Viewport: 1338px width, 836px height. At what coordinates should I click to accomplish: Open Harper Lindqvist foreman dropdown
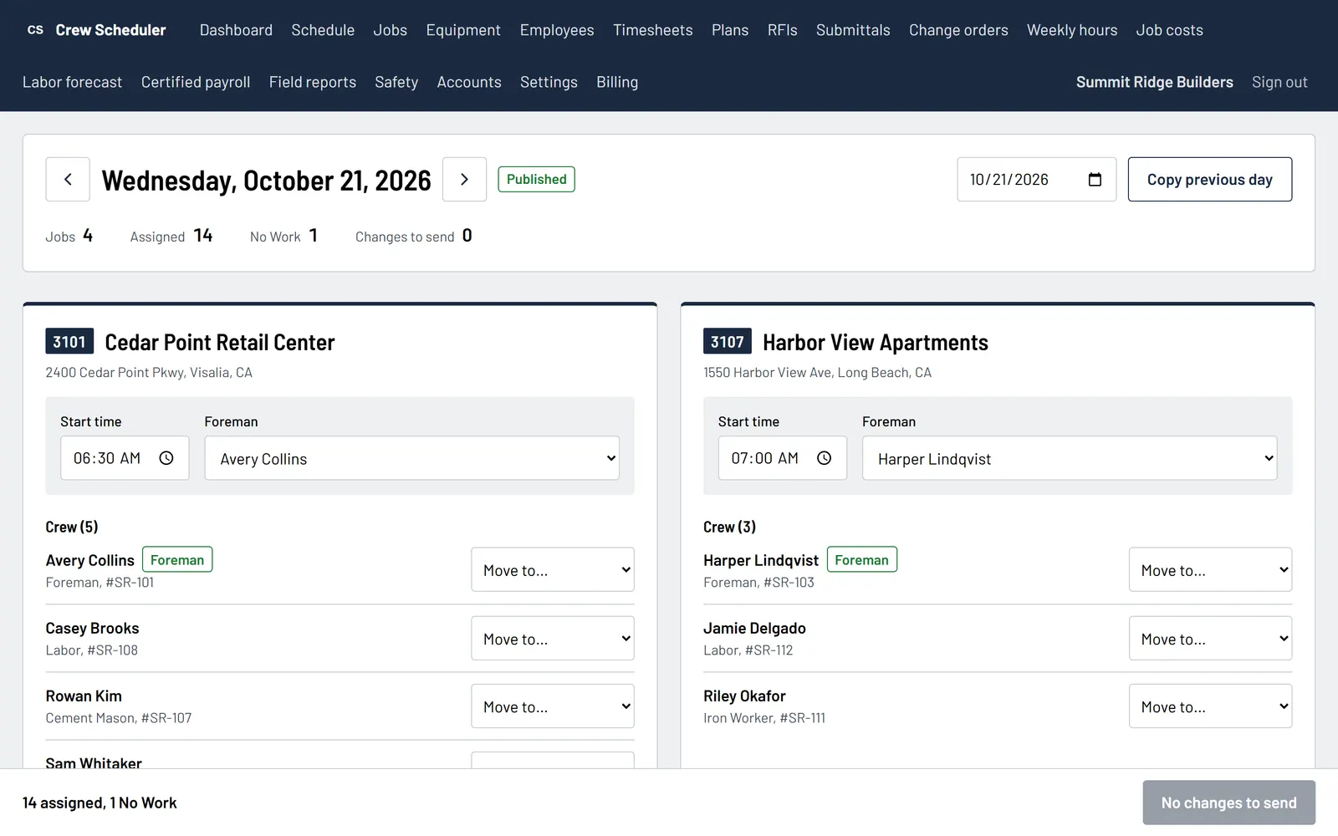(x=1070, y=458)
